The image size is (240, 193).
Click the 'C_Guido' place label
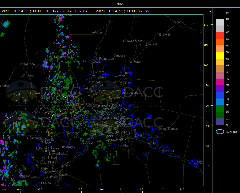[x=36, y=93]
